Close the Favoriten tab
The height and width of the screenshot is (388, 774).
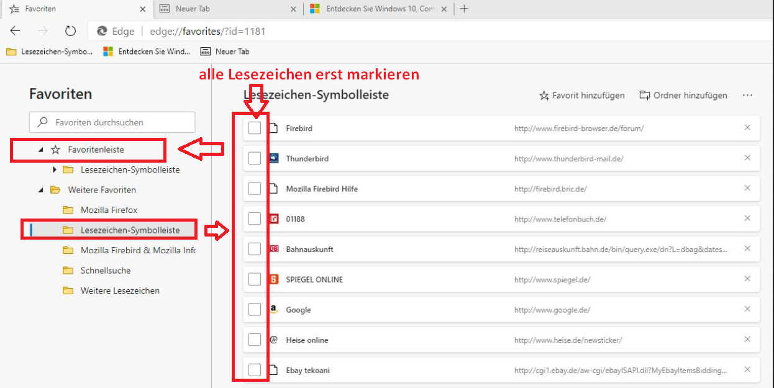(x=143, y=9)
